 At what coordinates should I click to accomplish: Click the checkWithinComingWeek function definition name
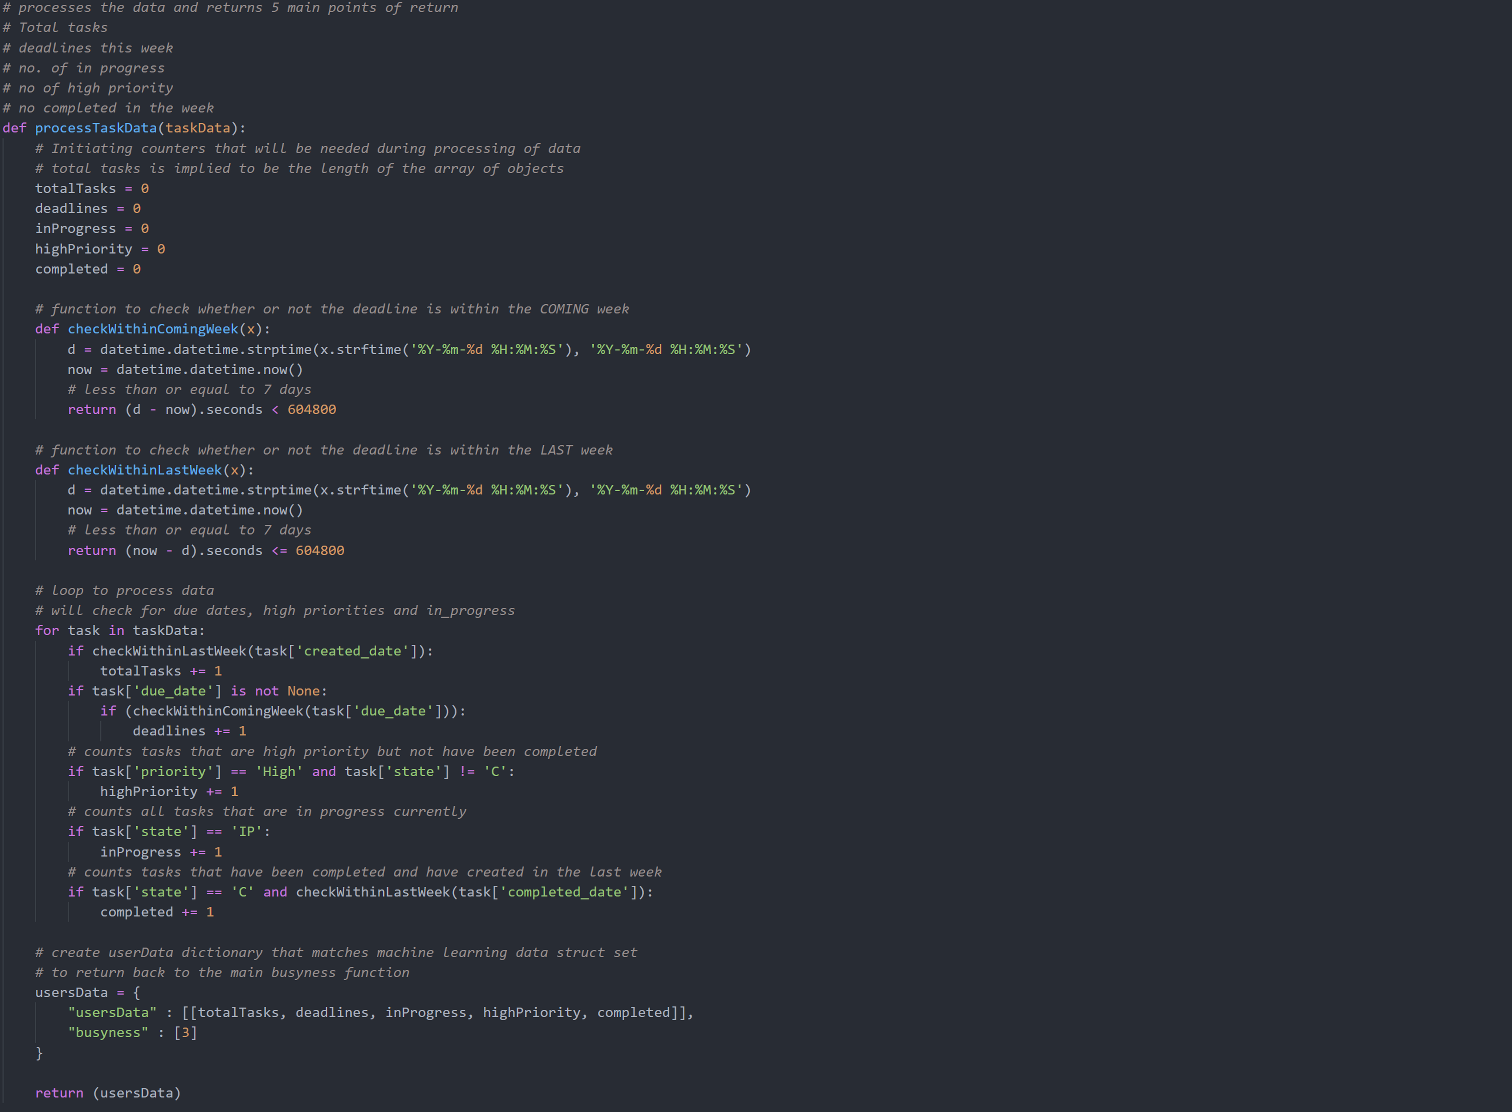153,329
